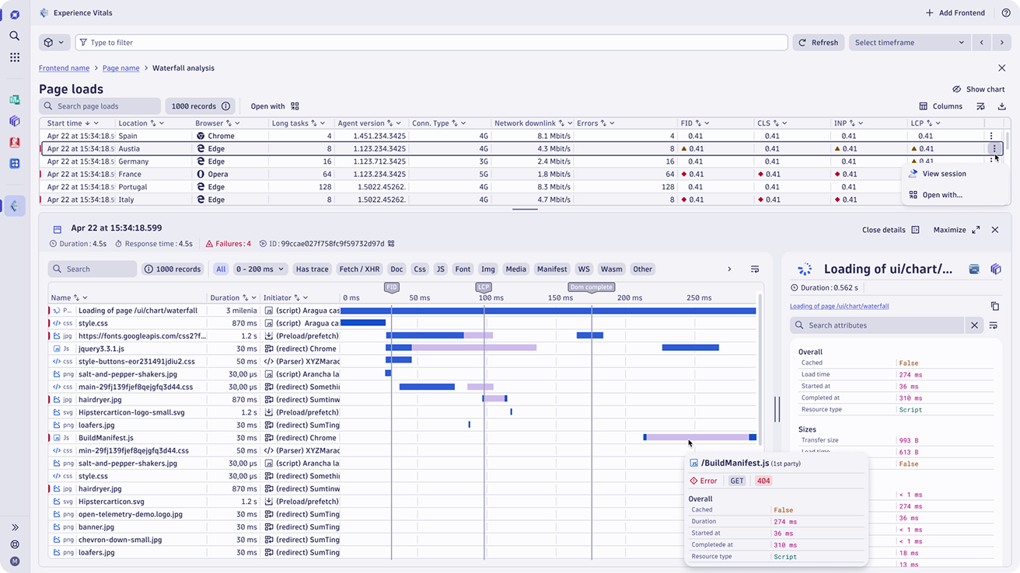Select Open with... in context menu
This screenshot has height=573, width=1020.
pos(941,195)
